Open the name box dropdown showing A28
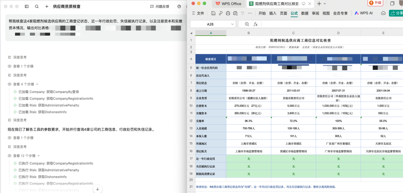The height and width of the screenshot is (193, 403). pyautogui.click(x=232, y=24)
